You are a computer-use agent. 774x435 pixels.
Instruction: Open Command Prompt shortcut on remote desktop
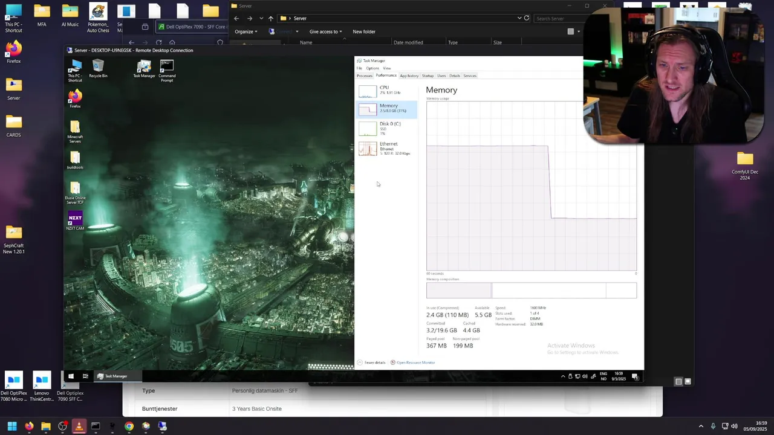(167, 71)
